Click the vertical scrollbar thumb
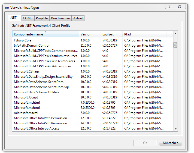This screenshot has height=153, width=194. (x=175, y=45)
